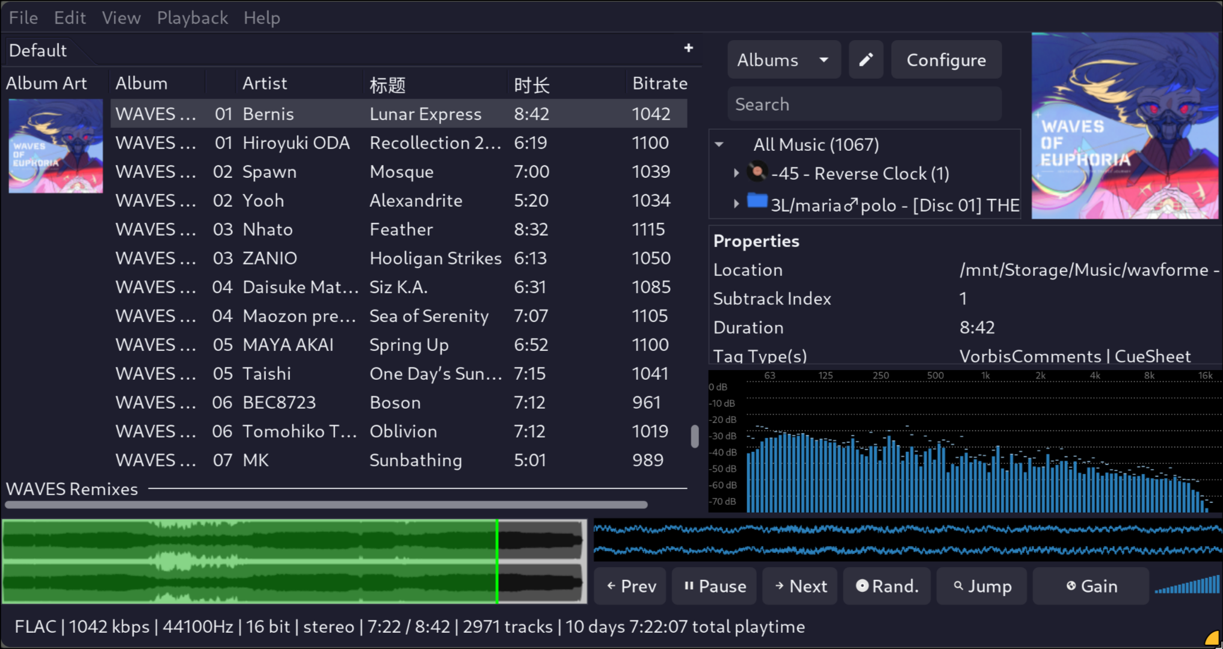The height and width of the screenshot is (649, 1223).
Task: Click the pencil edit icon beside Albums
Action: pyautogui.click(x=866, y=59)
